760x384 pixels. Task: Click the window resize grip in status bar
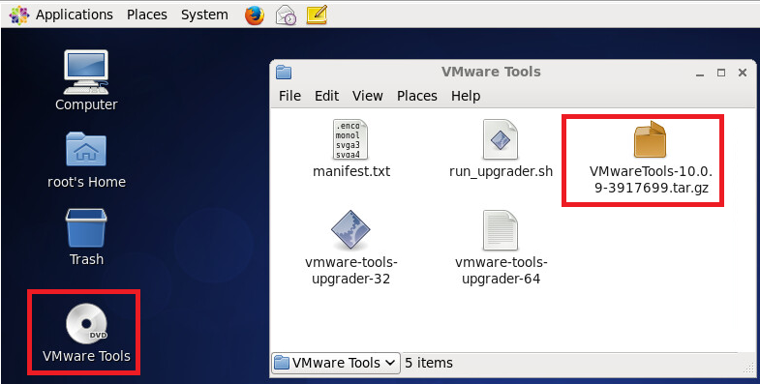click(747, 369)
